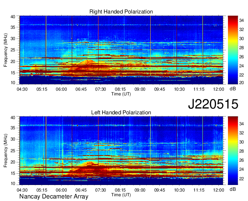Click the "28" value on Right Handed colorbar
The image size is (248, 201).
[x=241, y=48]
